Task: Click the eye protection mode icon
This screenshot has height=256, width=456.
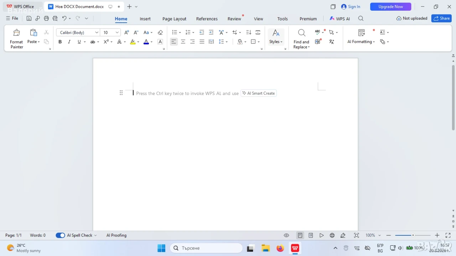Action: point(286,235)
